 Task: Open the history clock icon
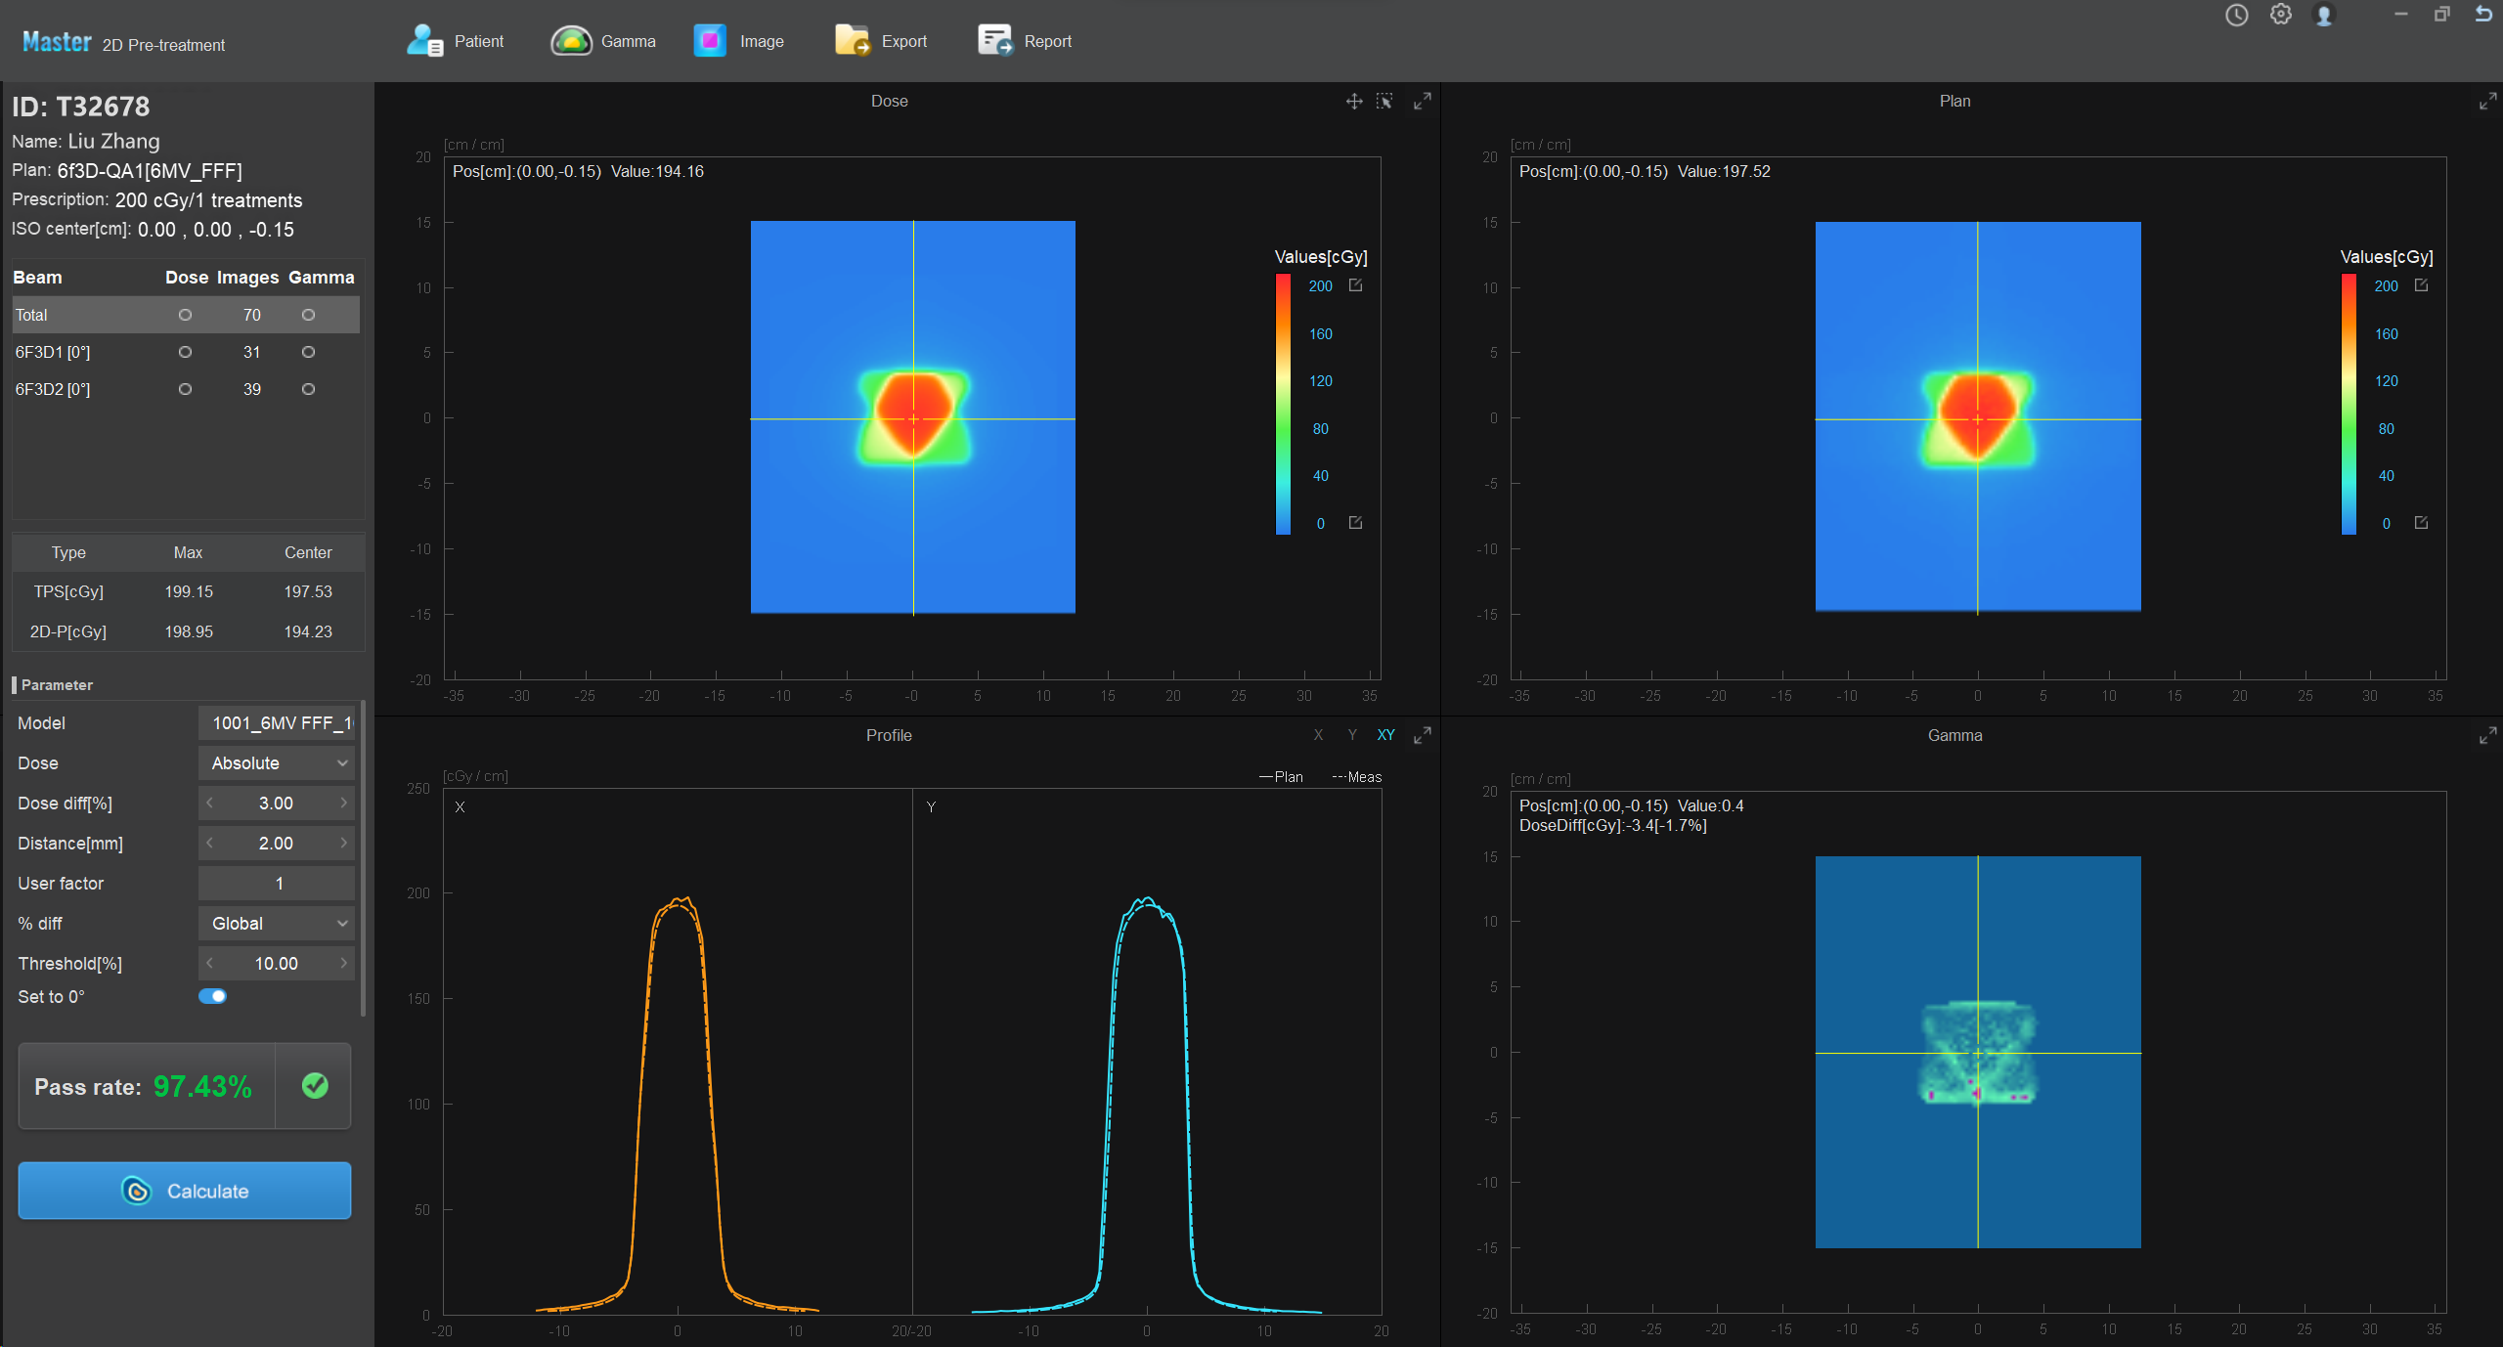(2236, 16)
